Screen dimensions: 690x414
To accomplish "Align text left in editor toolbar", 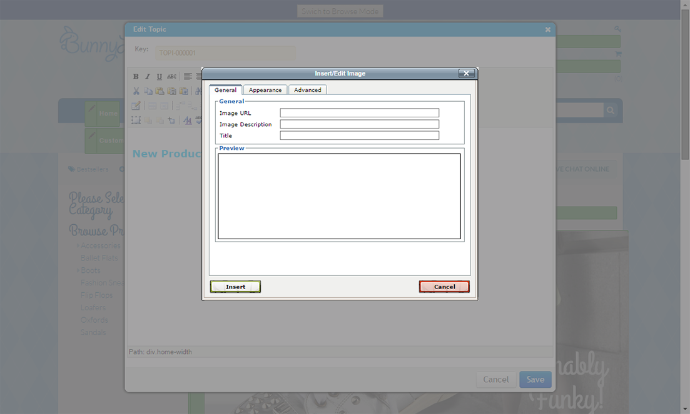I will [188, 76].
